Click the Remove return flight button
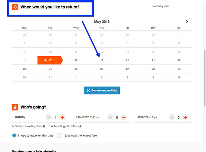The image size is (206, 152). [x=102, y=90]
